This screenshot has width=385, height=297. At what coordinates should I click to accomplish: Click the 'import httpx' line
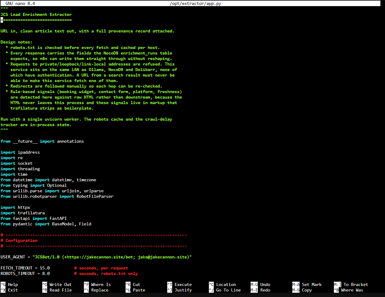[x=15, y=207]
